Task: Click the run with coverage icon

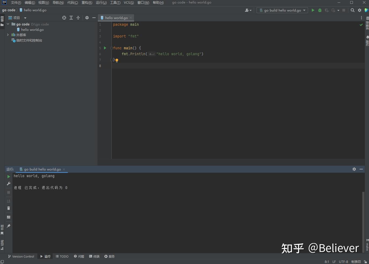Action: [327, 10]
